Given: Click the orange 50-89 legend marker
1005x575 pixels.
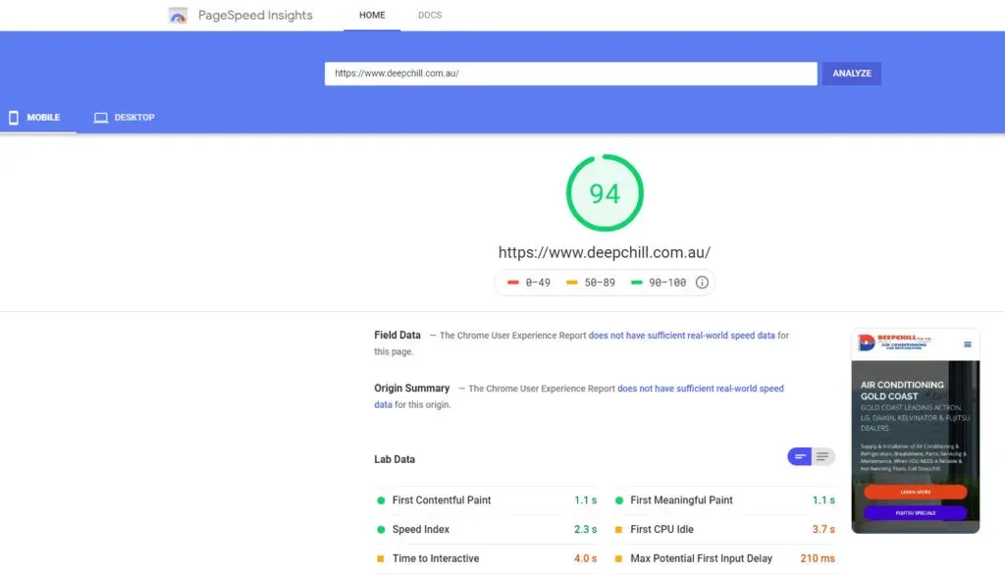Looking at the screenshot, I should click(x=572, y=282).
